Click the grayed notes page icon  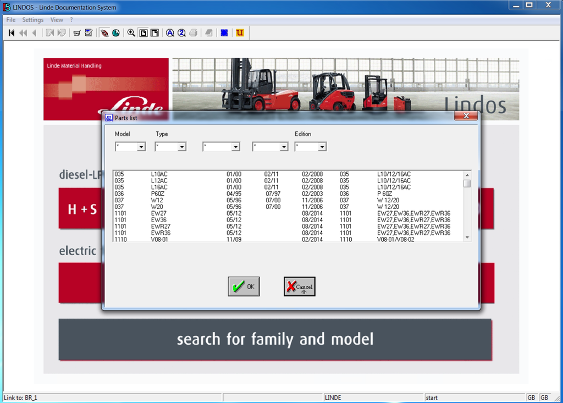click(x=209, y=33)
